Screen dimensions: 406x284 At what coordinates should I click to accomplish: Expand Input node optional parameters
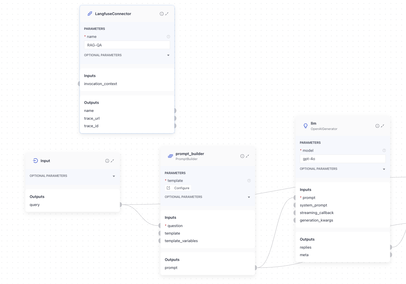114,176
